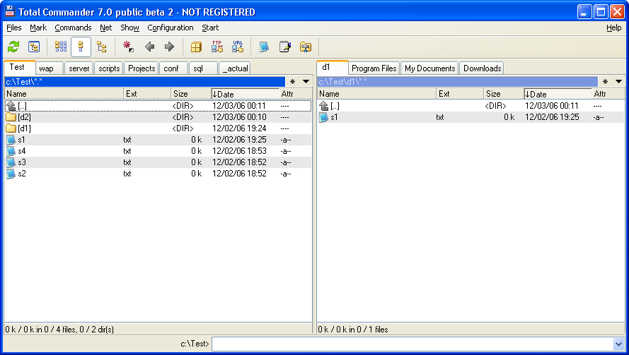Open the Show menu
Screen dimensions: 629x355
(129, 28)
